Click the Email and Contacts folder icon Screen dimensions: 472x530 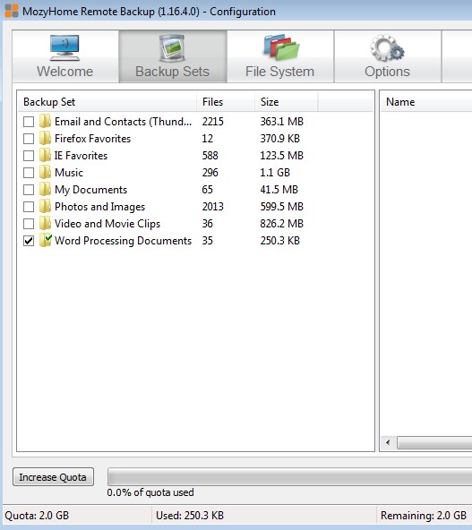coord(45,122)
